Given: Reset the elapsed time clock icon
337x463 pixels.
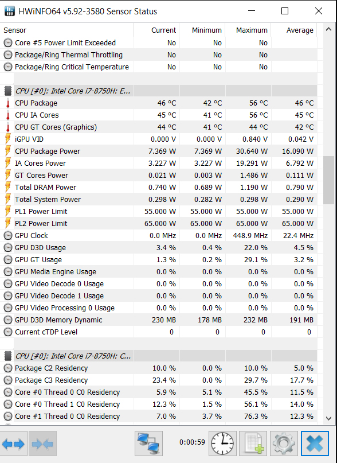Looking at the screenshot, I should (x=222, y=443).
